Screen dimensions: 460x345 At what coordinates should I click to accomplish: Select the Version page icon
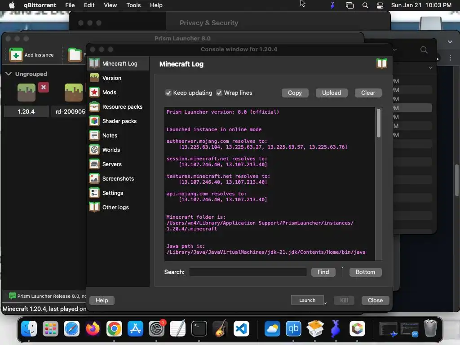pyautogui.click(x=94, y=78)
